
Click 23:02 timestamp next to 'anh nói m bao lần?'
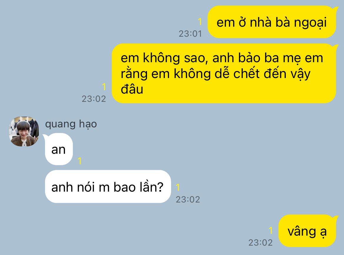click(x=188, y=200)
